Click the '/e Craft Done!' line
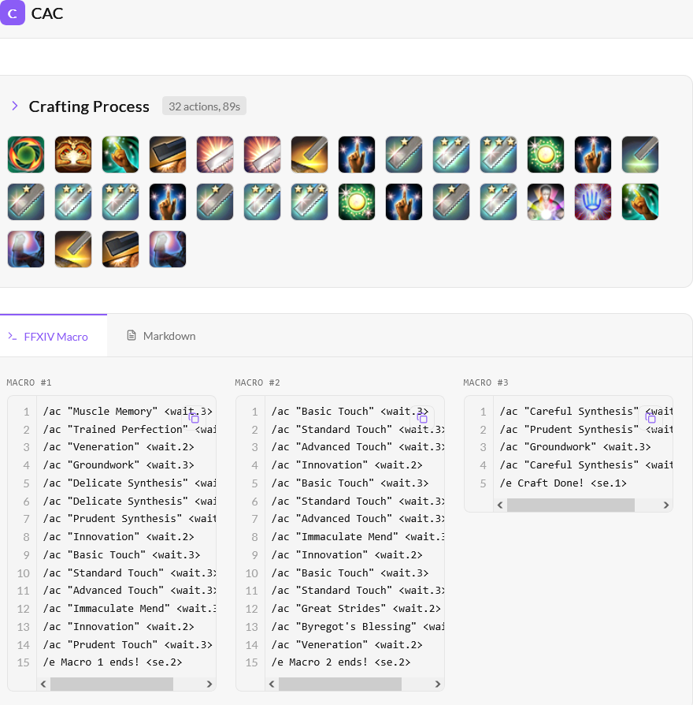The image size is (693, 705). pos(563,483)
